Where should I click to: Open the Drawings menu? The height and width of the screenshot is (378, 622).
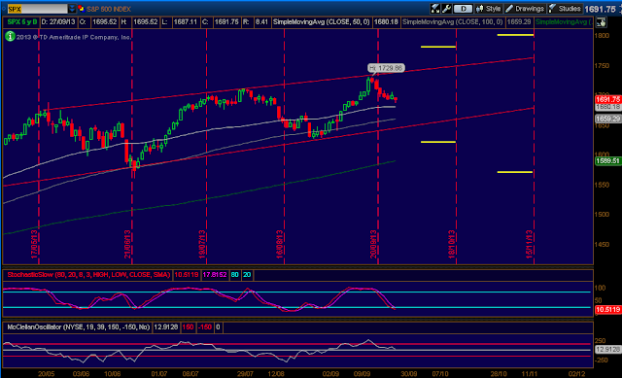[525, 9]
